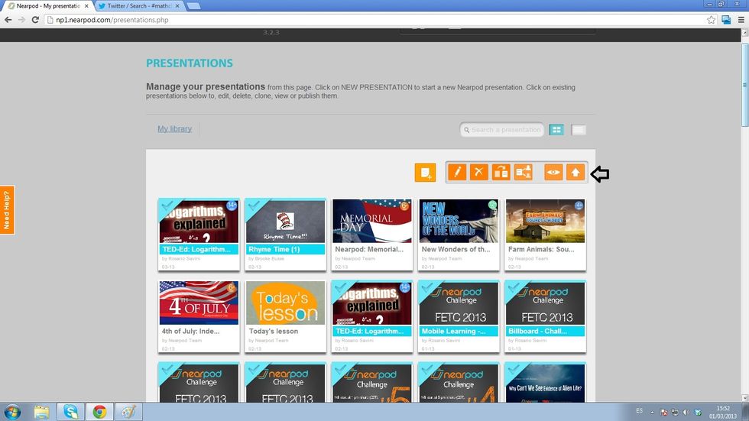
Task: Click the browser Forward arrow
Action: [21, 20]
